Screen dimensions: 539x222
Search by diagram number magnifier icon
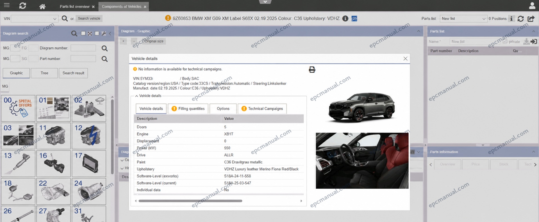[104, 48]
